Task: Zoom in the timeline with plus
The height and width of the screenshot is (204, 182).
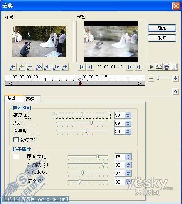Action: pos(175,78)
